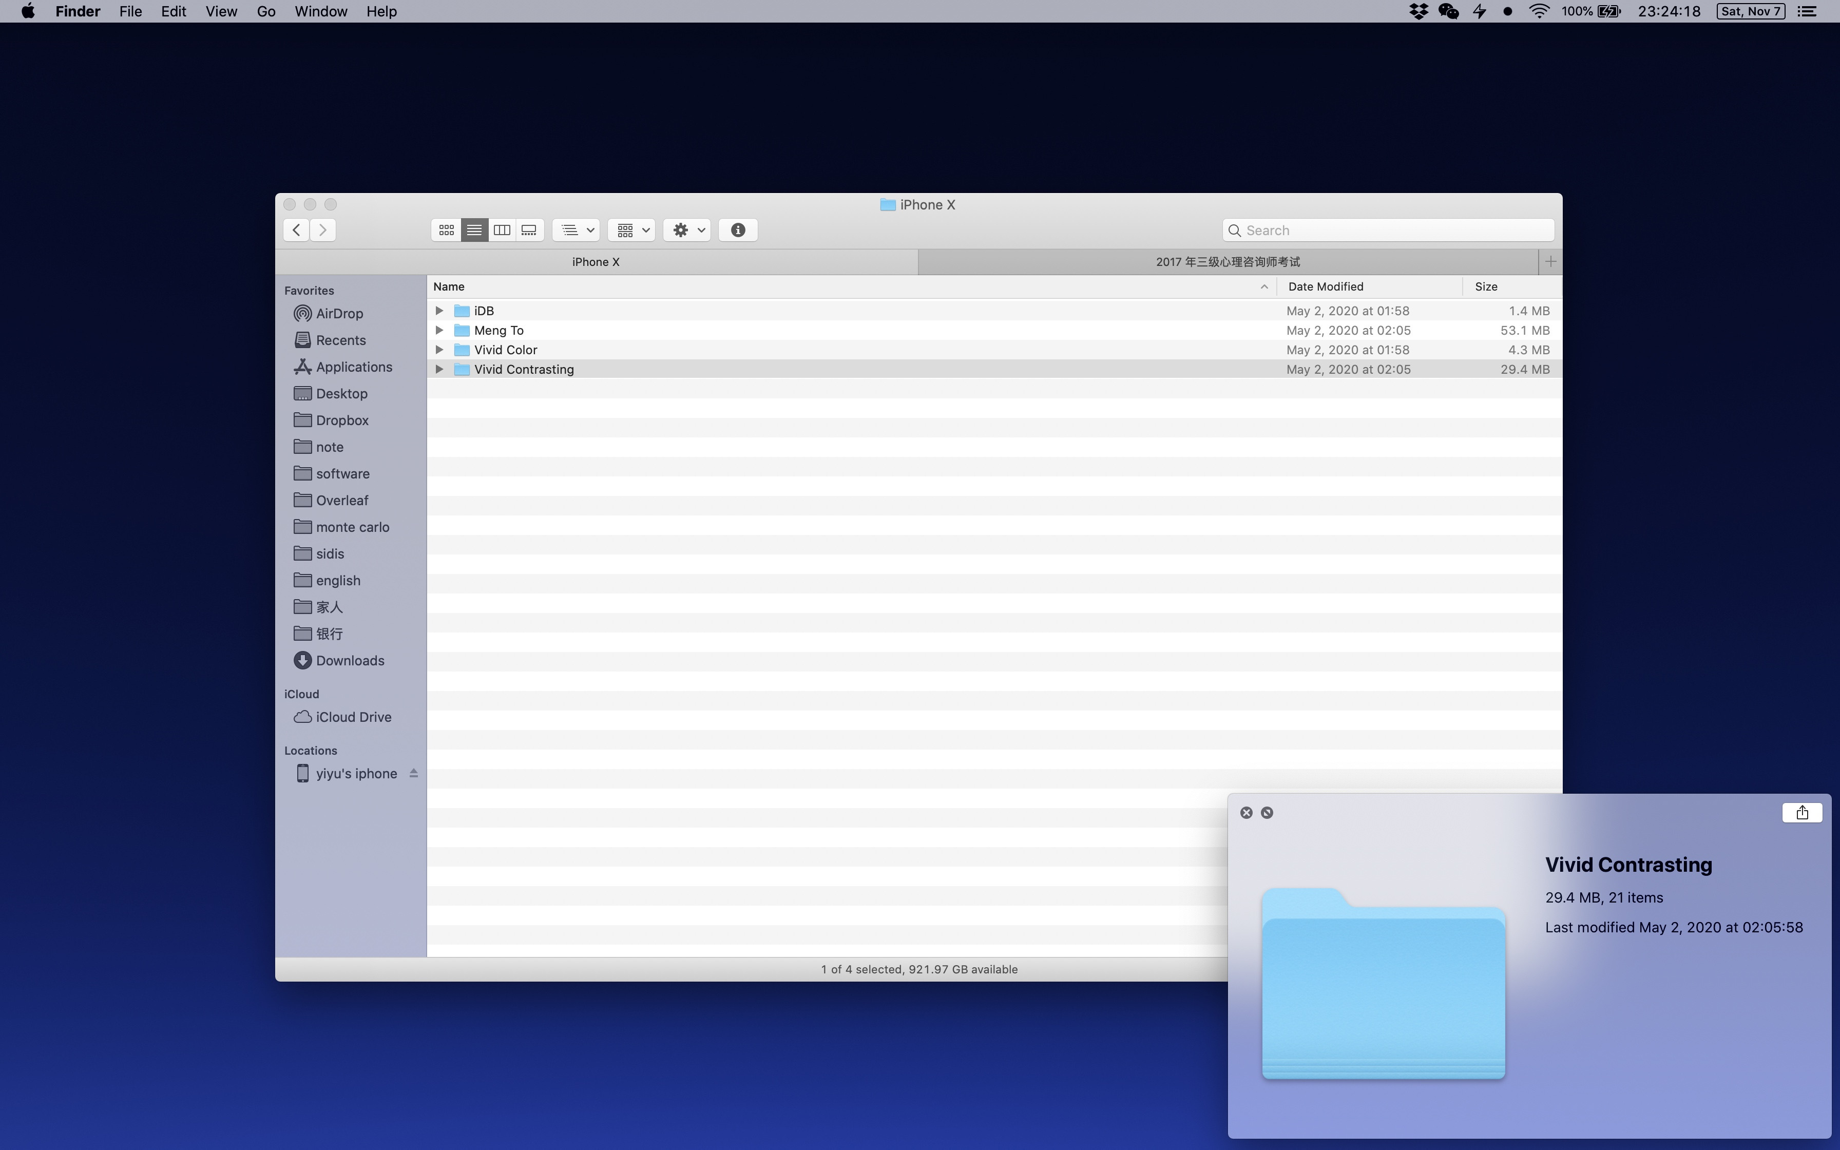Open the Help menu
The width and height of the screenshot is (1840, 1150).
click(381, 11)
